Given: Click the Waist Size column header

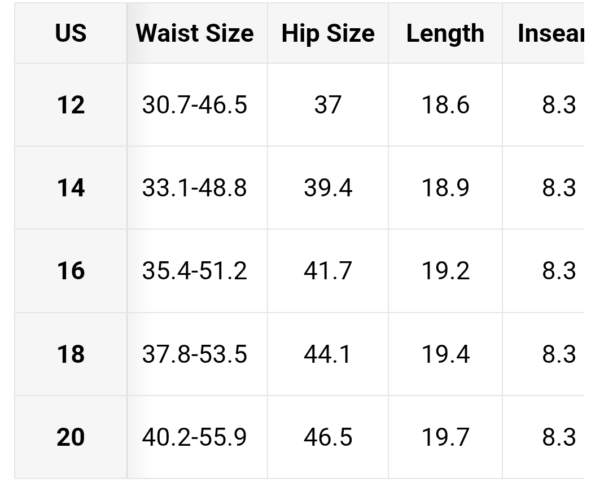Looking at the screenshot, I should [x=195, y=33].
